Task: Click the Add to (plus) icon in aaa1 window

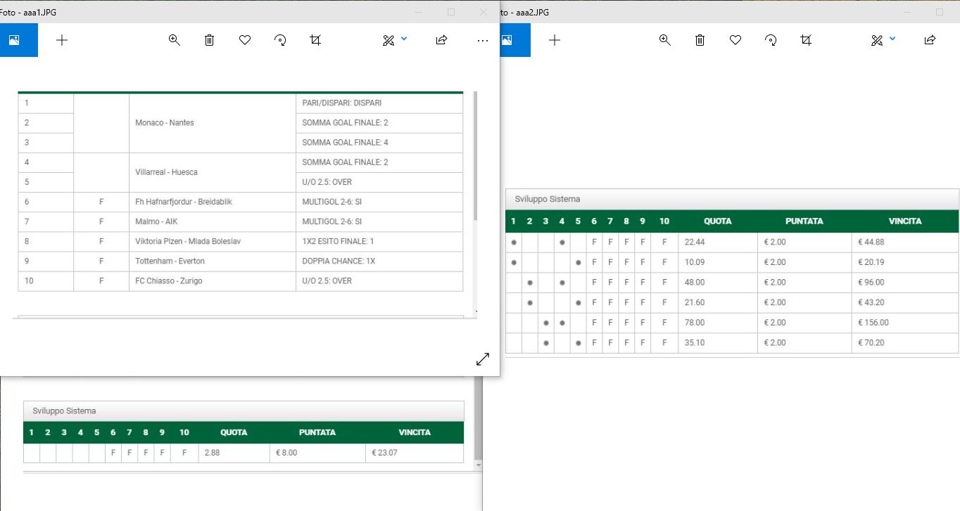Action: (x=62, y=40)
